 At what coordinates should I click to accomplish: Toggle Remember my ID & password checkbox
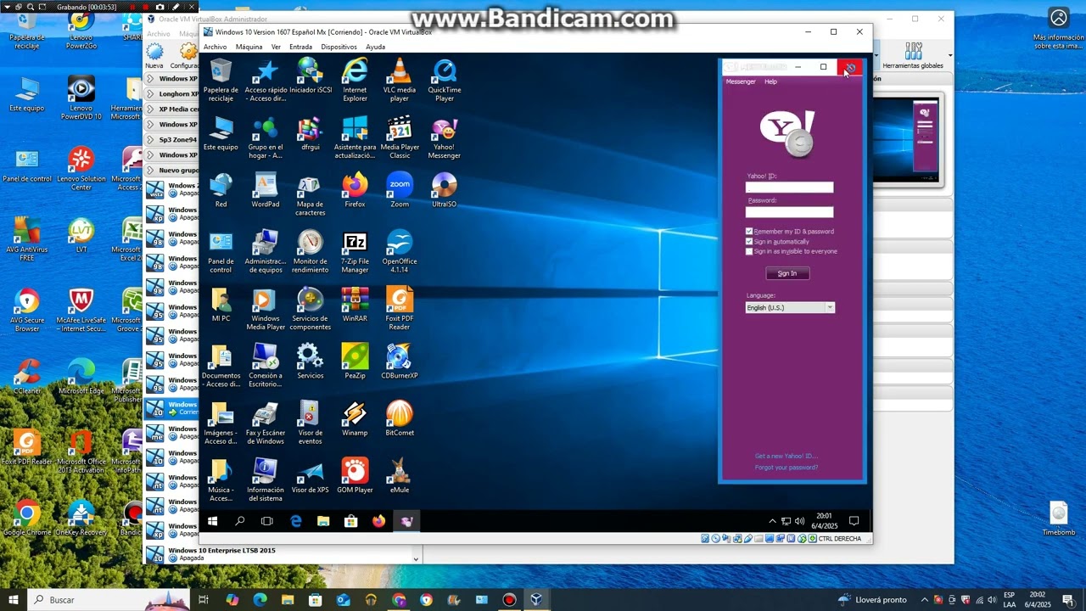(x=749, y=232)
